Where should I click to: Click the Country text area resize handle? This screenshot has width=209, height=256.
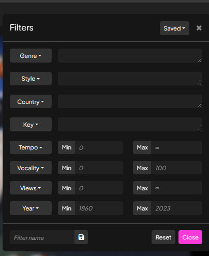[200, 106]
